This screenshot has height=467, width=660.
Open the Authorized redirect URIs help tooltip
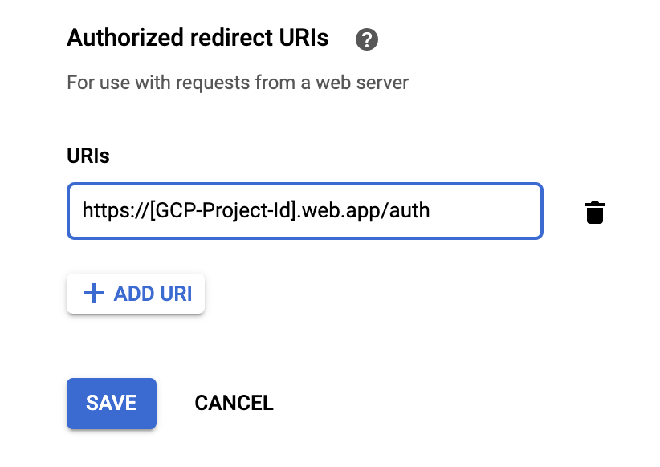pos(368,39)
